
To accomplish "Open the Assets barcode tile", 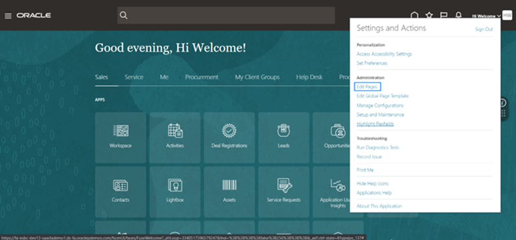I will coord(229,192).
